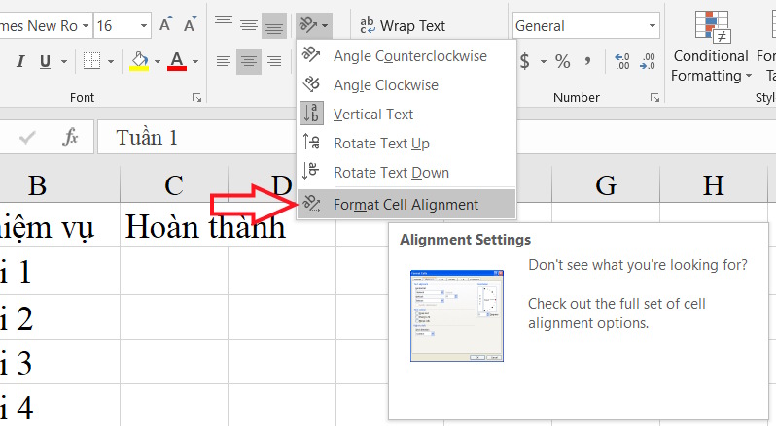Select Rotate Text Down
Image resolution: width=776 pixels, height=426 pixels.
click(406, 173)
